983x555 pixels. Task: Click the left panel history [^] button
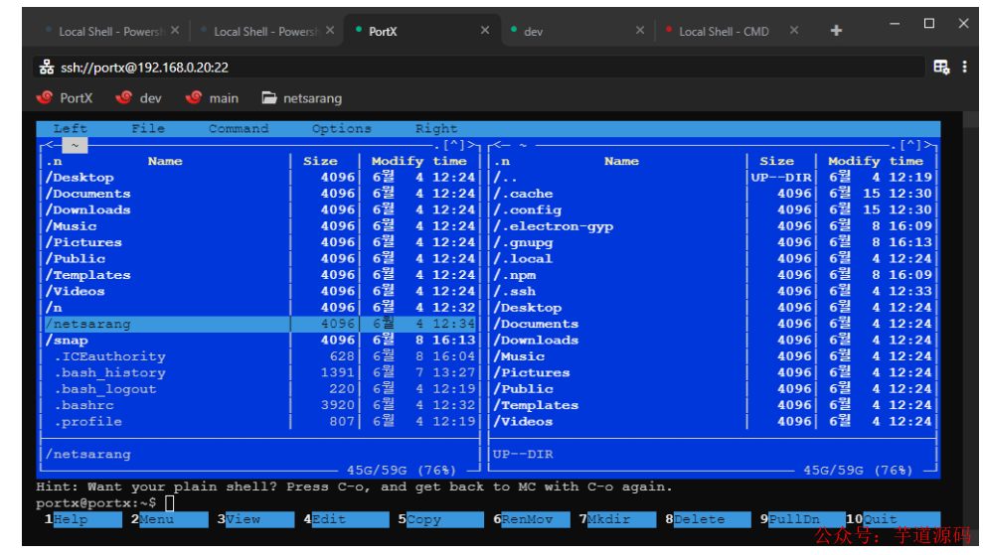point(454,145)
